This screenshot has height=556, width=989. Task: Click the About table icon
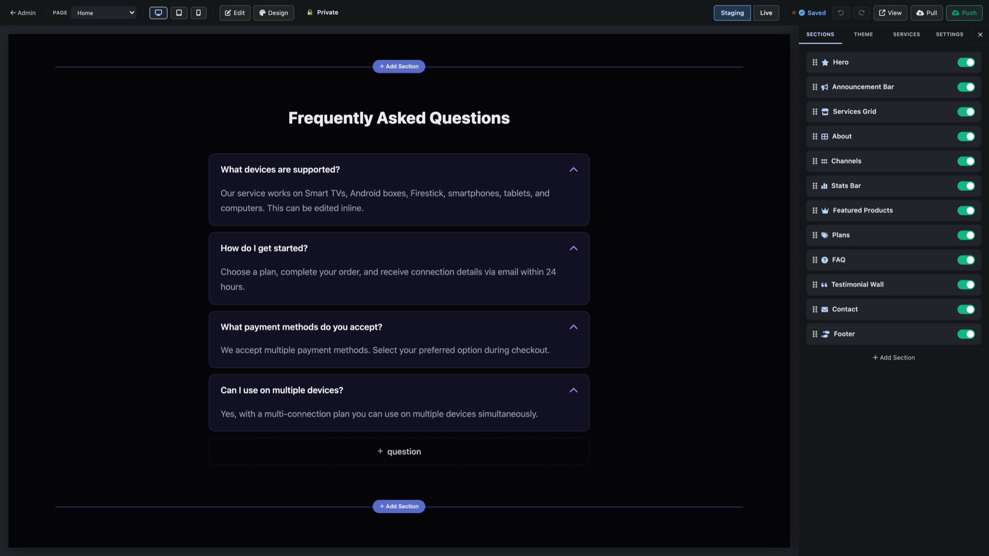coord(824,137)
